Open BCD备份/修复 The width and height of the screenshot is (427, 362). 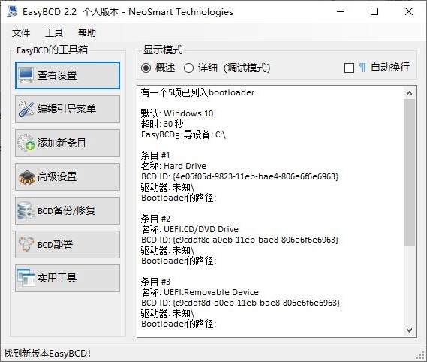click(x=68, y=210)
